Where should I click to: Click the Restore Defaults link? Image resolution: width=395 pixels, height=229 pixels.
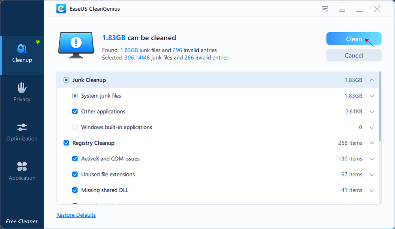coord(76,214)
